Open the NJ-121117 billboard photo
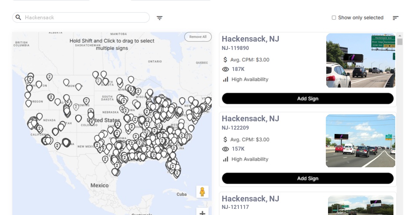Screen dimensions: 404x215 pyautogui.click(x=361, y=205)
